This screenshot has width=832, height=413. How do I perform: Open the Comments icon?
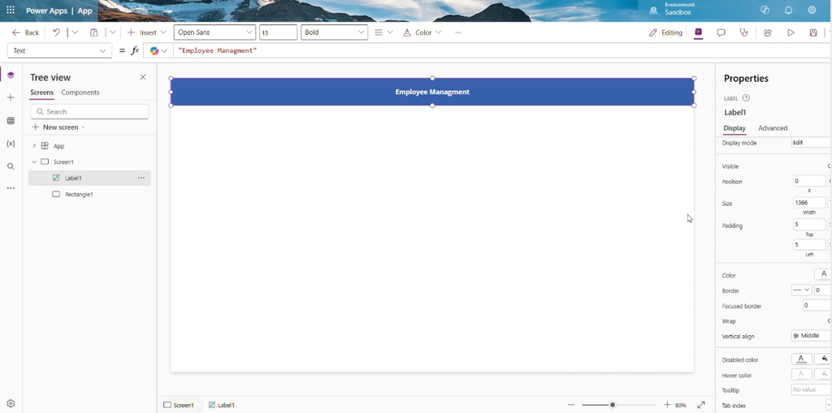click(x=721, y=32)
